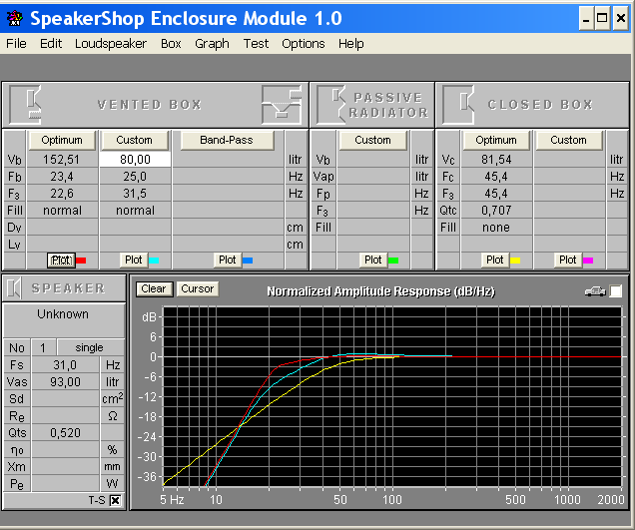The height and width of the screenshot is (530, 635).
Task: Click the closed box Optimum button
Action: 496,140
